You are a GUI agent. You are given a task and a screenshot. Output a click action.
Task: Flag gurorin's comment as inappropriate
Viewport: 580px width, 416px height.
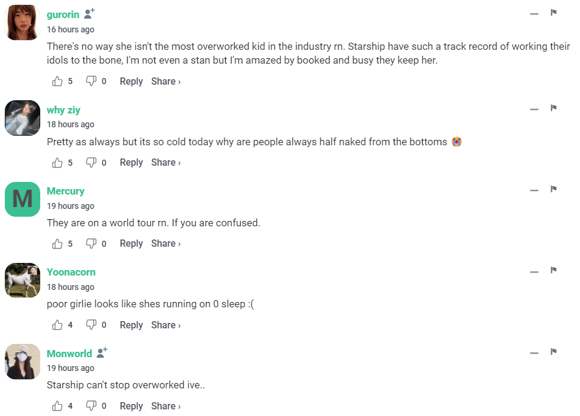(x=554, y=13)
